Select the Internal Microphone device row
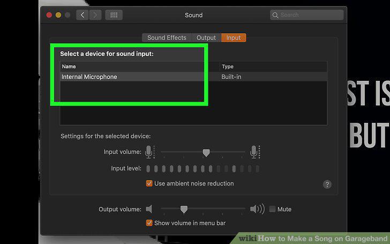390x244 pixels. pos(193,77)
